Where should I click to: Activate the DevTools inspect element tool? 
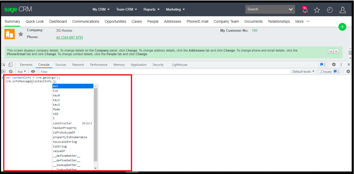(4, 64)
